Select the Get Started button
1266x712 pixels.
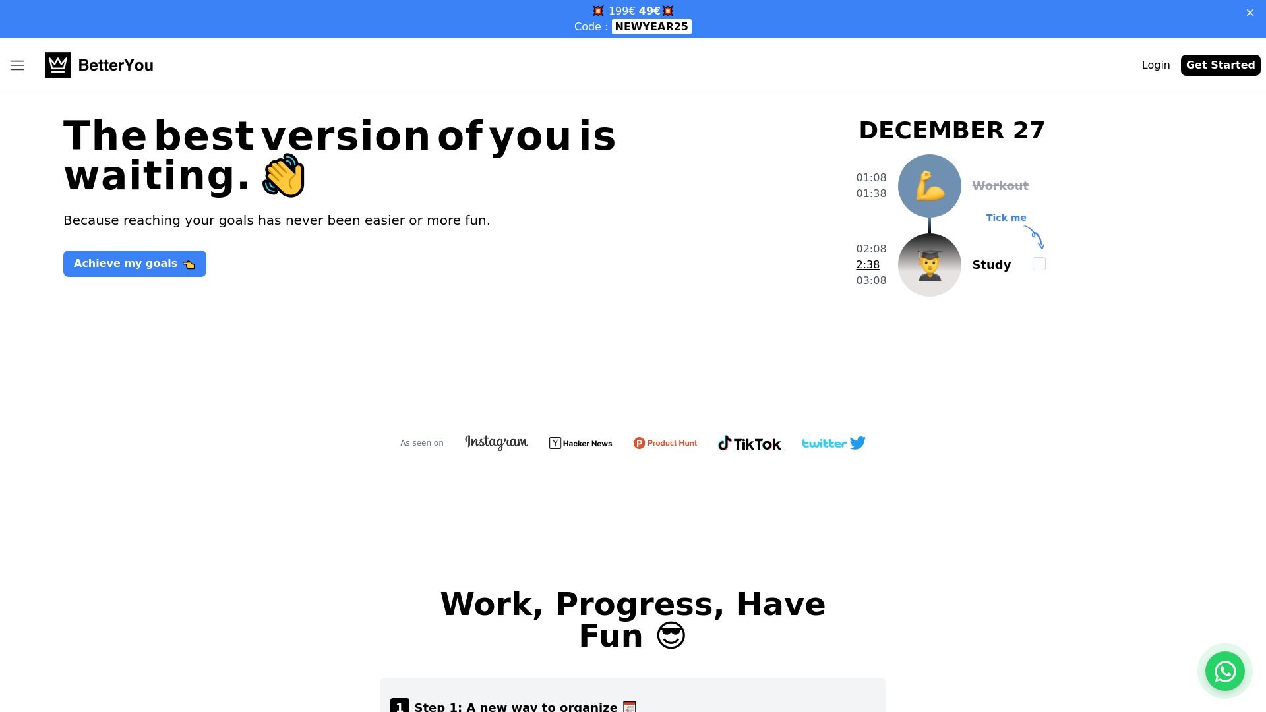(x=1221, y=65)
